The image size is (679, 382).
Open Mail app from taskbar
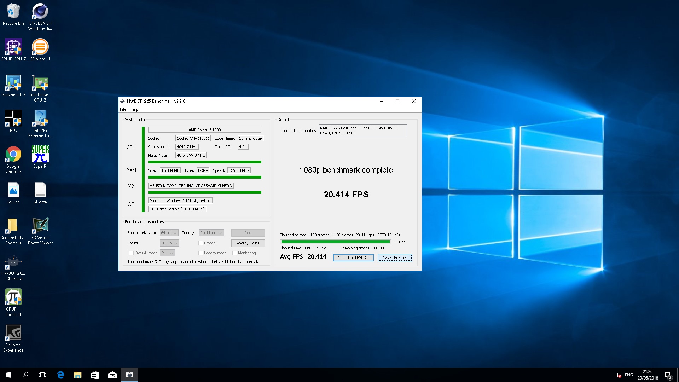(x=112, y=375)
